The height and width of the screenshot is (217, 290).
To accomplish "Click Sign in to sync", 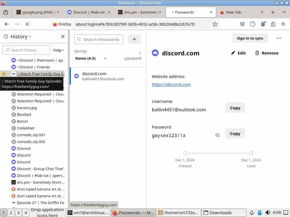I will (250, 38).
